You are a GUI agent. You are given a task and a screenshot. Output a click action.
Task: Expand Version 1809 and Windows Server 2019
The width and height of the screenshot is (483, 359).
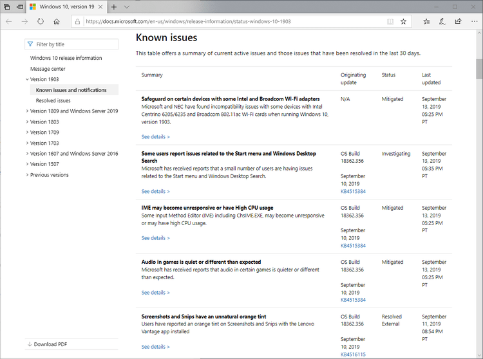[27, 111]
